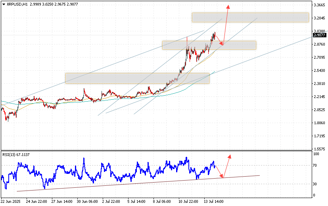Screen dimensions: 328x206
Task: Click the red upward arrow head in RSI panel
Action: point(230,156)
